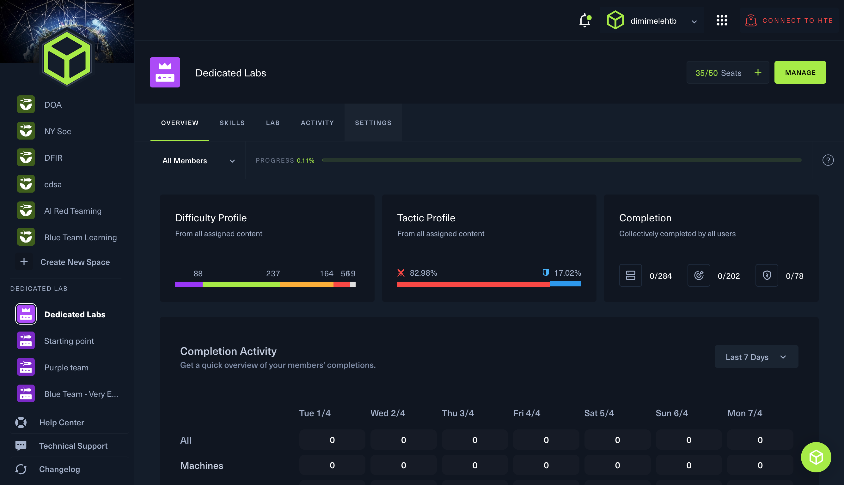This screenshot has height=485, width=844.
Task: Click the large HTB cube logo
Action: tap(67, 59)
